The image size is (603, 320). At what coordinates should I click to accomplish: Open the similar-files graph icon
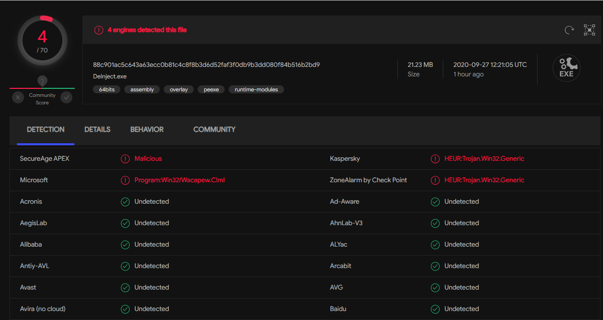590,30
